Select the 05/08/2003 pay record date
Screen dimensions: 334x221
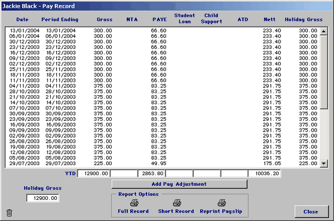(x=25, y=158)
